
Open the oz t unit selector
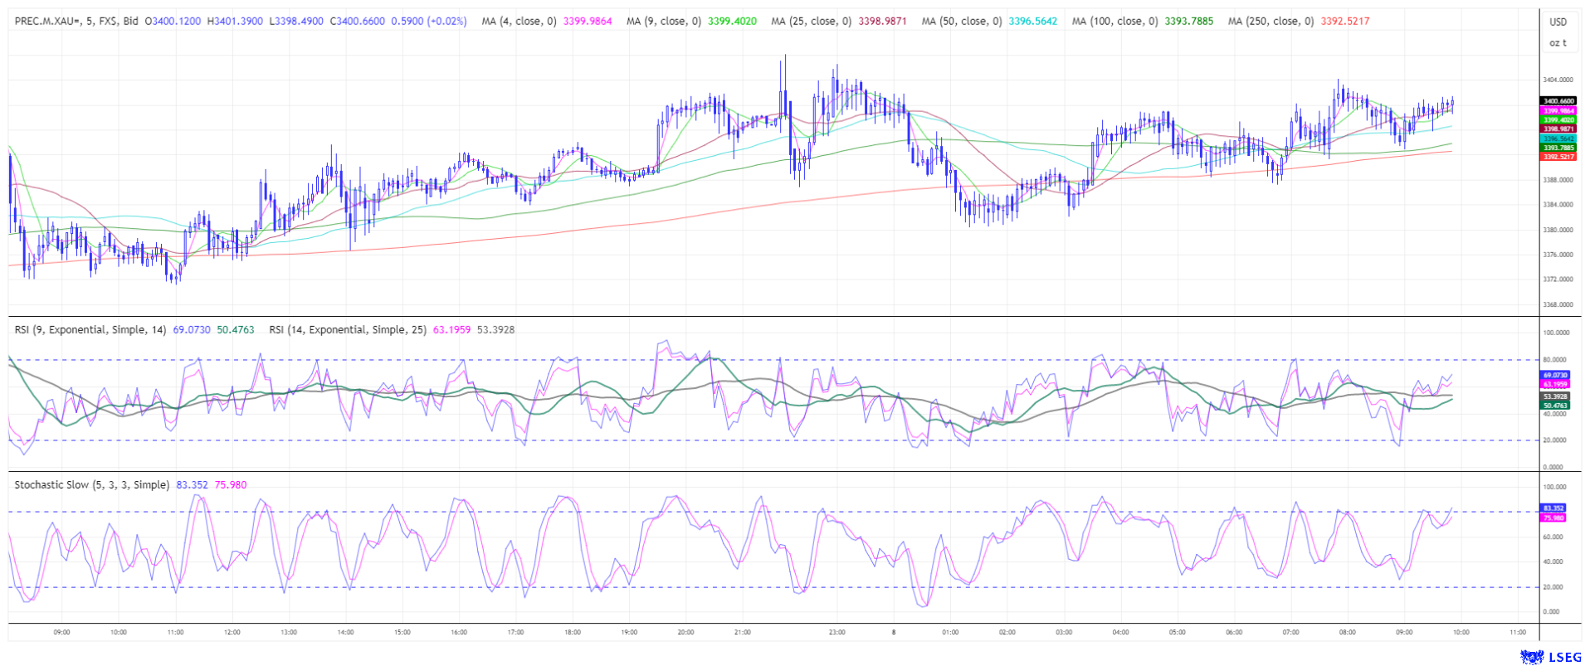coord(1558,42)
